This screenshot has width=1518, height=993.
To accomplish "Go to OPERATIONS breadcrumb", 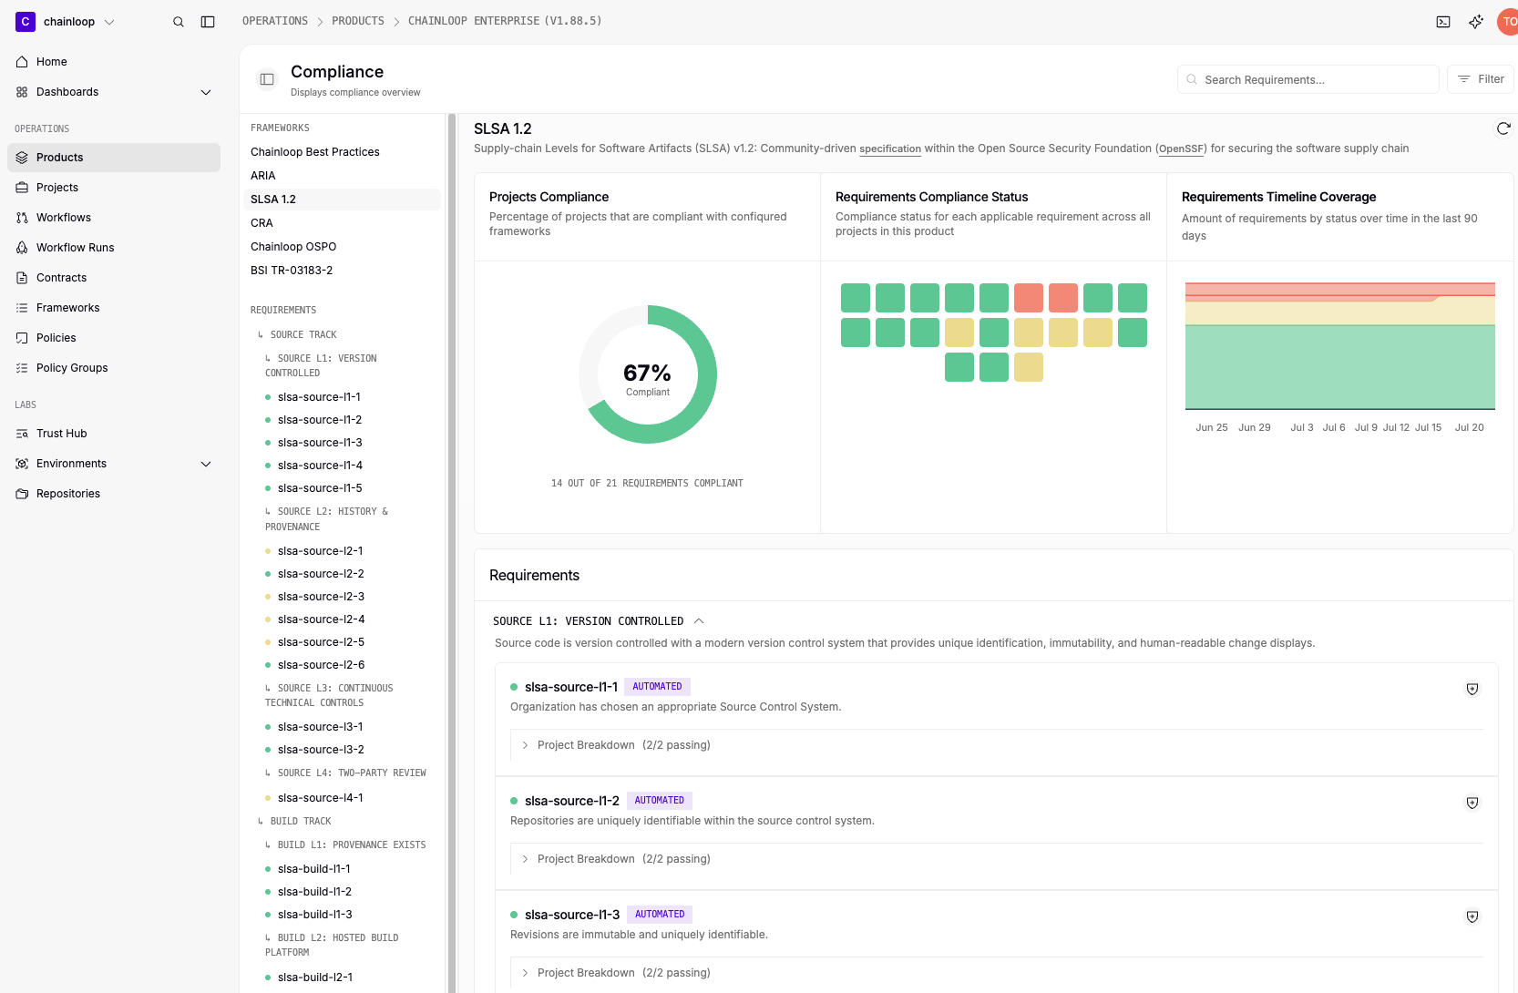I will (x=275, y=21).
